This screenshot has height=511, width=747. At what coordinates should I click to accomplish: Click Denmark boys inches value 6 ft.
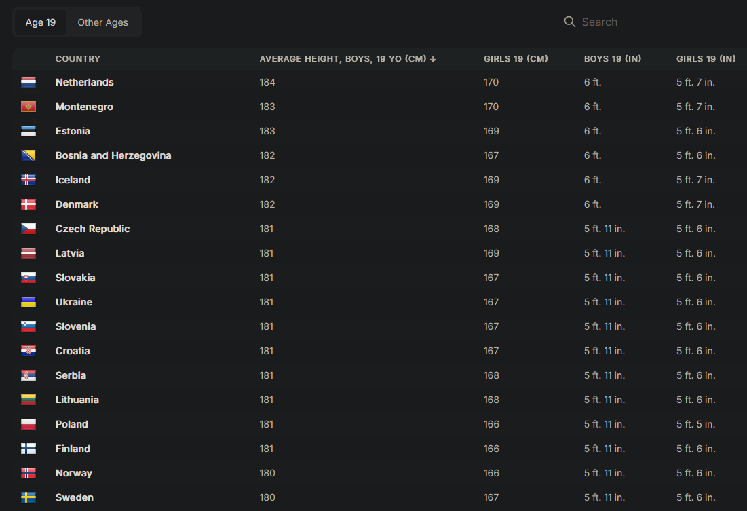pos(592,204)
